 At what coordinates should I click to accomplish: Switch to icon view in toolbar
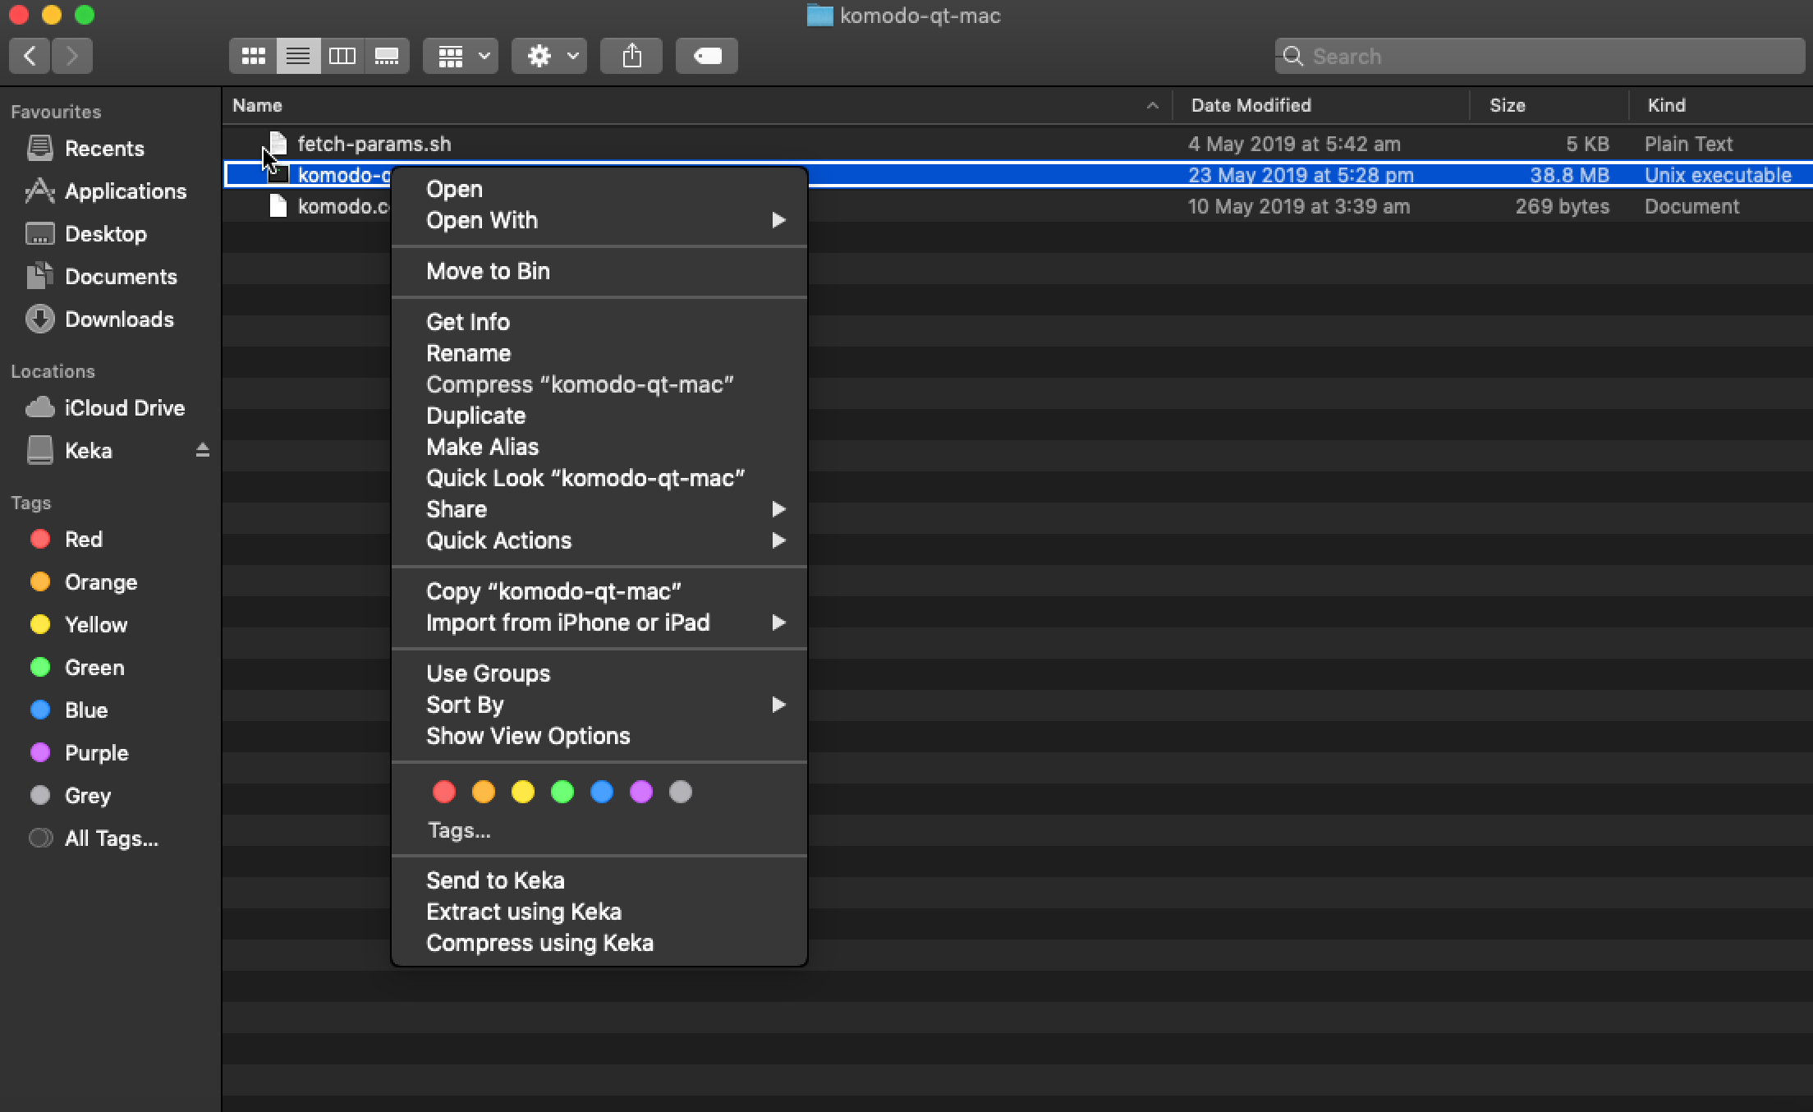[x=253, y=56]
